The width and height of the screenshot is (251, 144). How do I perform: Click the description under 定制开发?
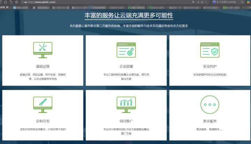tap(43, 129)
